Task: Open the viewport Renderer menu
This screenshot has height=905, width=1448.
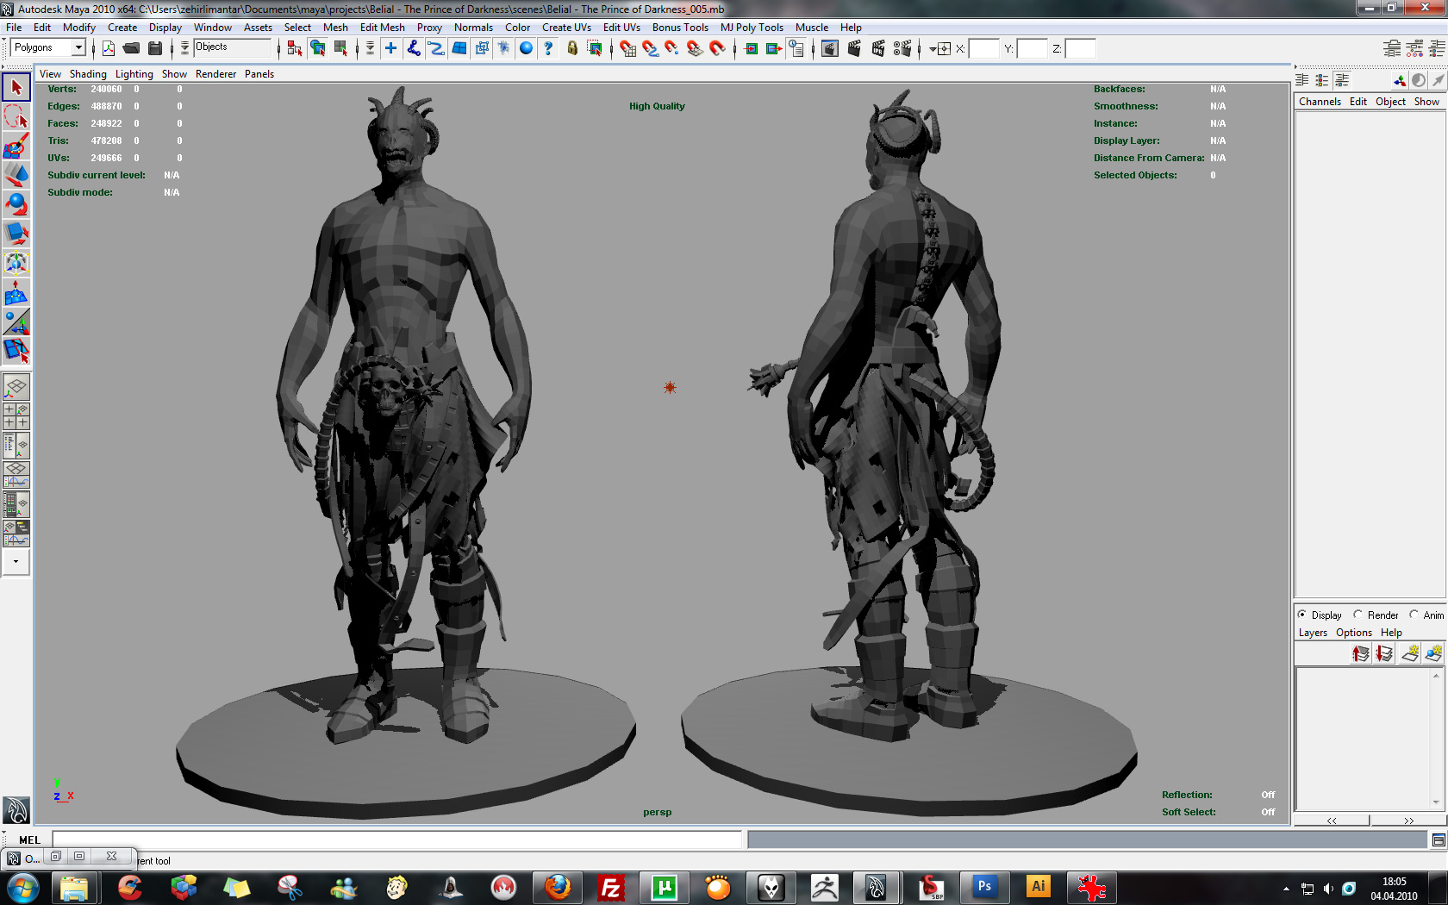Action: coord(215,74)
